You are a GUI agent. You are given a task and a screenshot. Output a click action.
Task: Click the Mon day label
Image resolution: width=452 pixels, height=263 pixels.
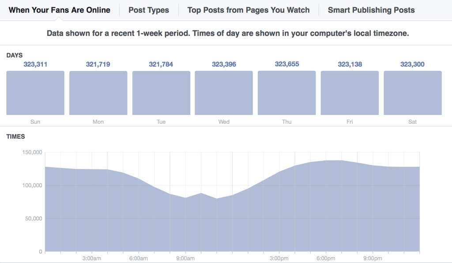tap(98, 122)
